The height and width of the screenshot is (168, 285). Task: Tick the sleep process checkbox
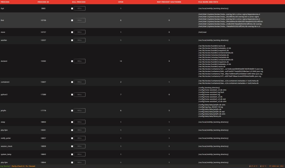tap(72, 122)
